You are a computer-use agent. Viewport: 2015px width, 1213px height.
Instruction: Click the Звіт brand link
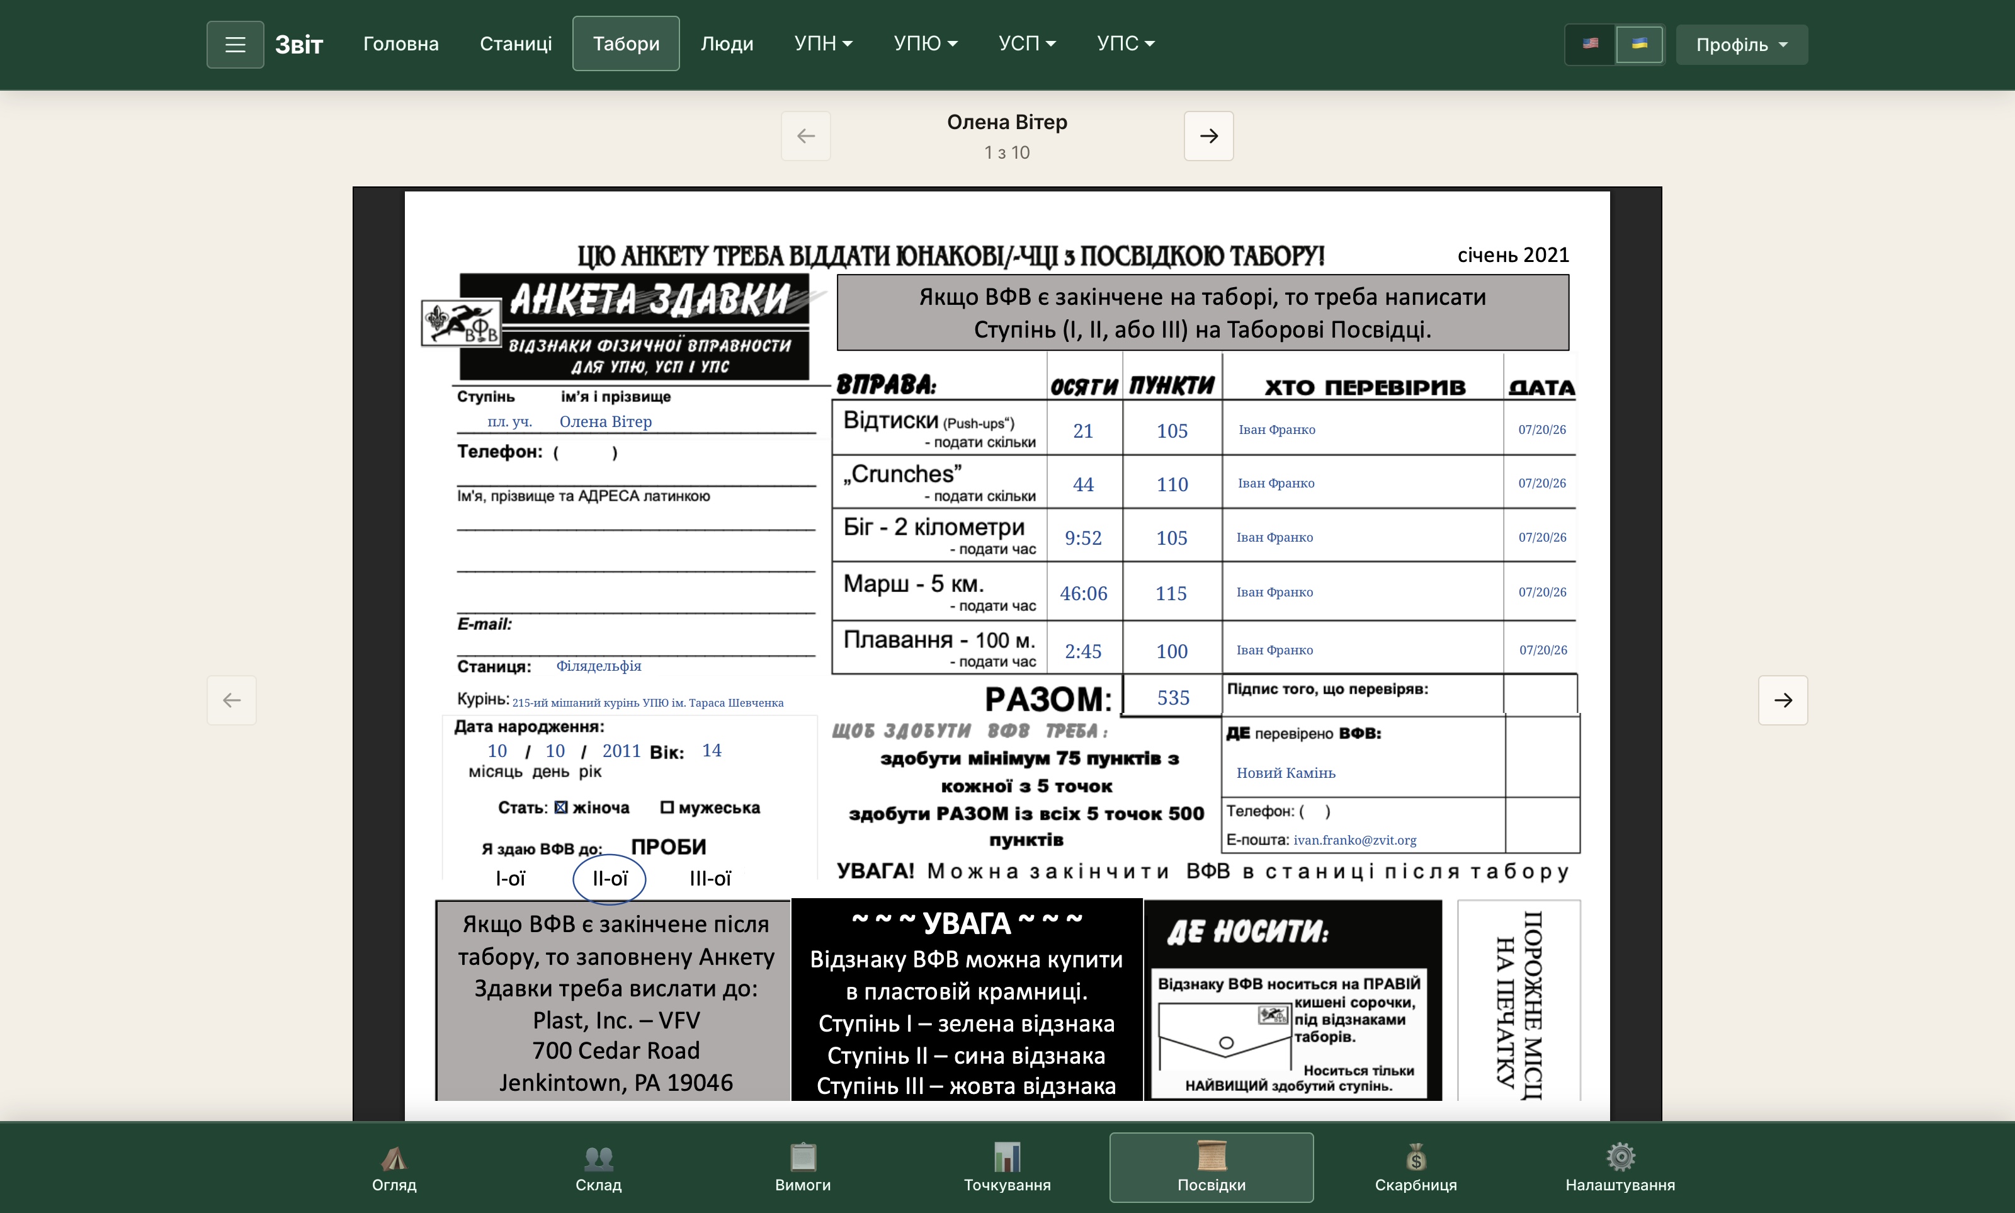click(299, 44)
